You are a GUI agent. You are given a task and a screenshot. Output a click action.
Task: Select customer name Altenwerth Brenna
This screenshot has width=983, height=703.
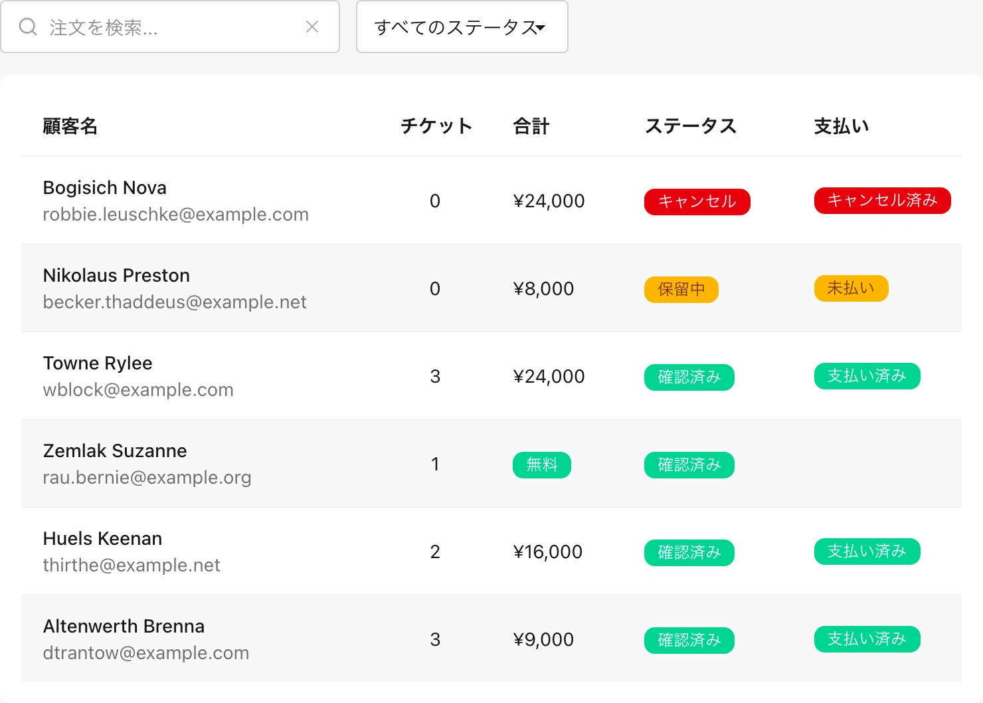[x=124, y=627]
